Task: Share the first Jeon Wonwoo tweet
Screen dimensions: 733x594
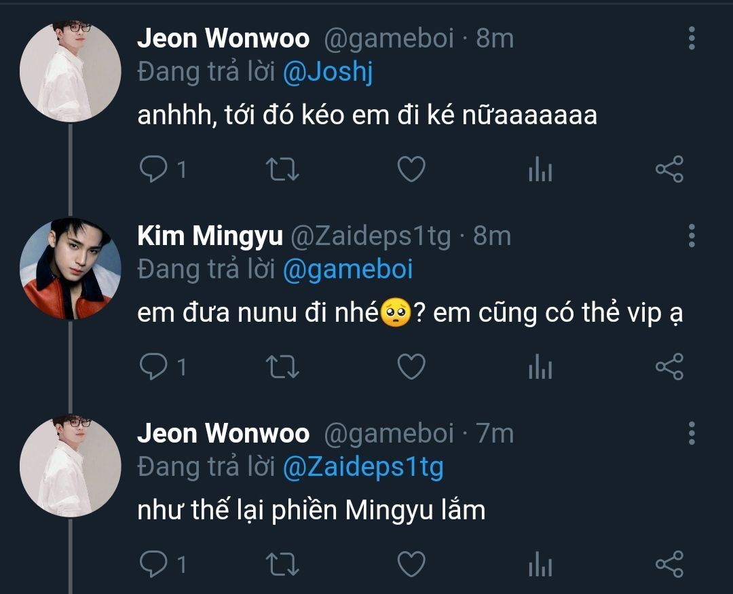Action: click(669, 169)
